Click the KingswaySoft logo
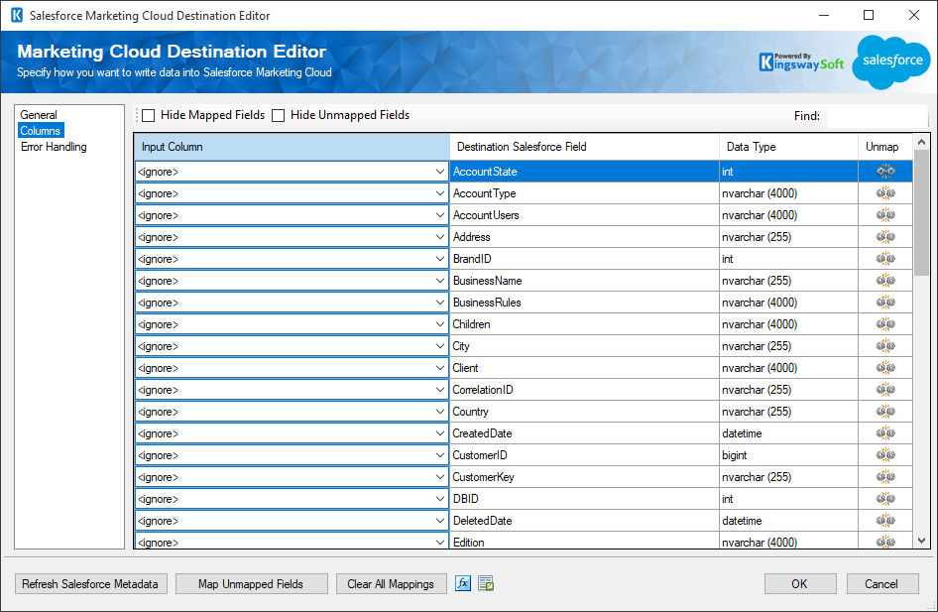 pyautogui.click(x=801, y=61)
